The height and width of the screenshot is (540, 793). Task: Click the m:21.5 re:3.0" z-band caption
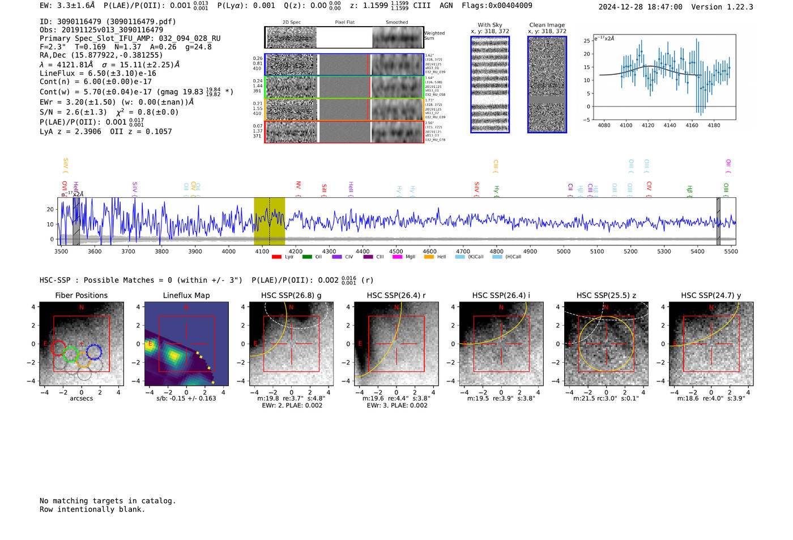(x=606, y=398)
